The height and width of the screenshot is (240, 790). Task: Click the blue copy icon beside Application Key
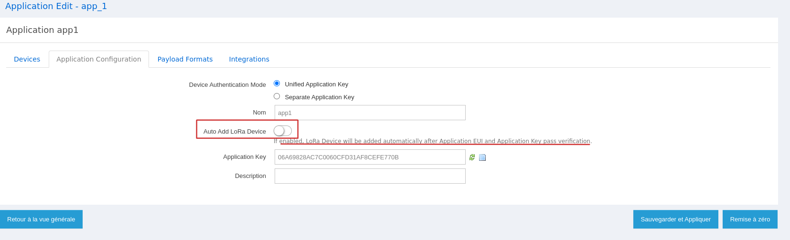(x=482, y=157)
